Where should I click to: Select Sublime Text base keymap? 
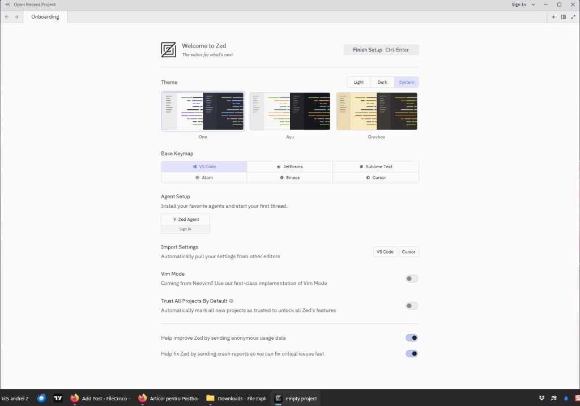[376, 167]
